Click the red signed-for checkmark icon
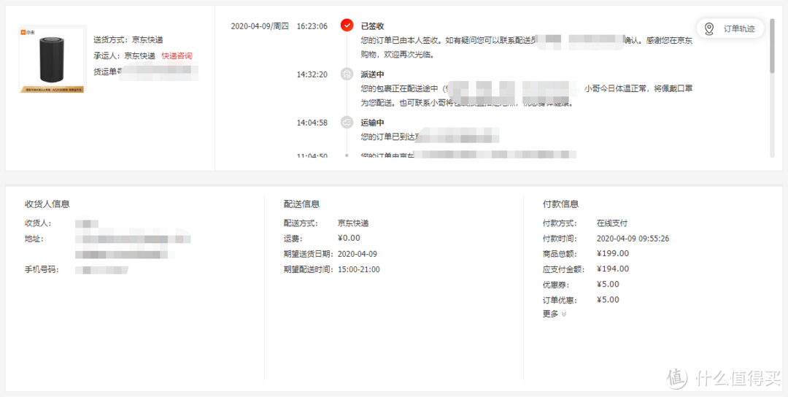 click(x=347, y=25)
